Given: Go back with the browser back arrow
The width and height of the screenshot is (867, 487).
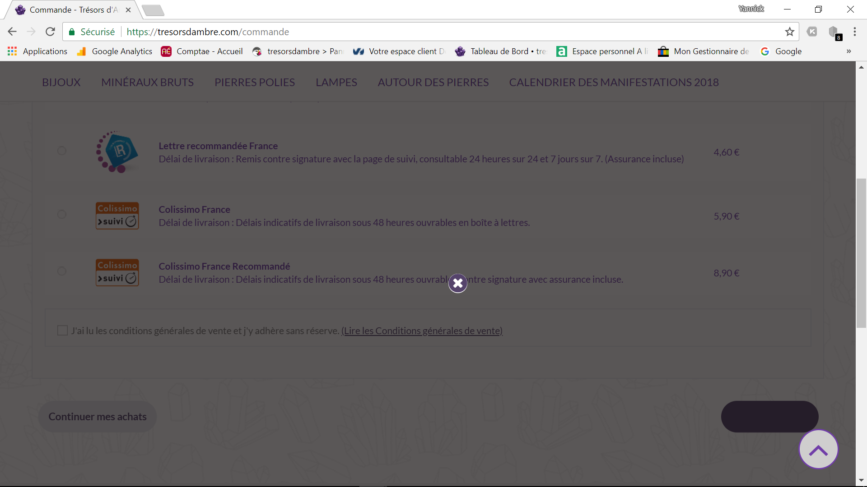Looking at the screenshot, I should (x=12, y=32).
